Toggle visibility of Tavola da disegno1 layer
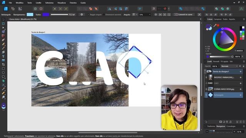This screenshot has width=246, height=138. pyautogui.click(x=241, y=72)
